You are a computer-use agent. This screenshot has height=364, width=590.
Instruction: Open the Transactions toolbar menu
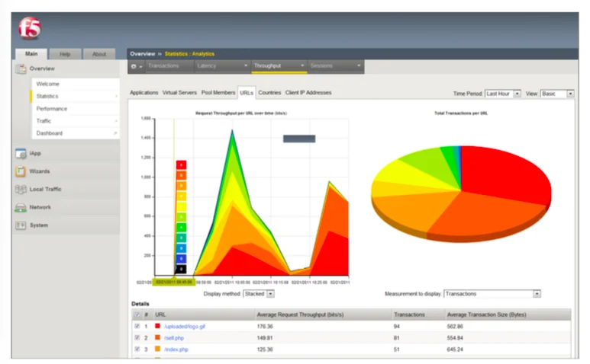pos(169,66)
